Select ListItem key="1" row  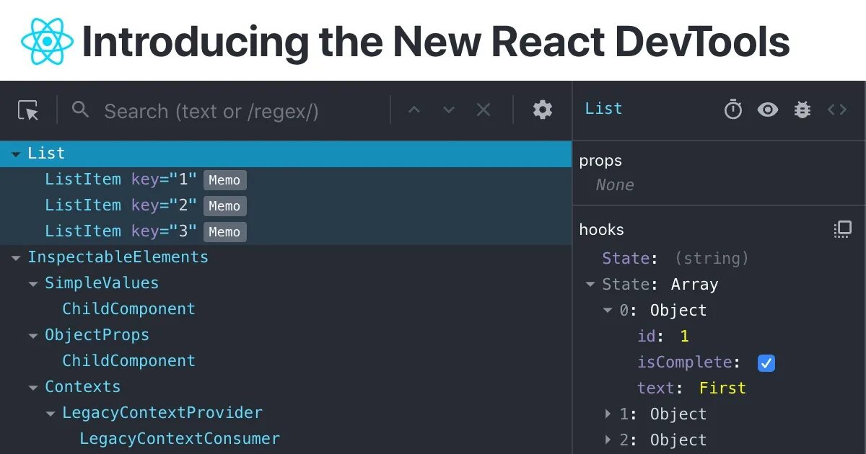pos(286,179)
